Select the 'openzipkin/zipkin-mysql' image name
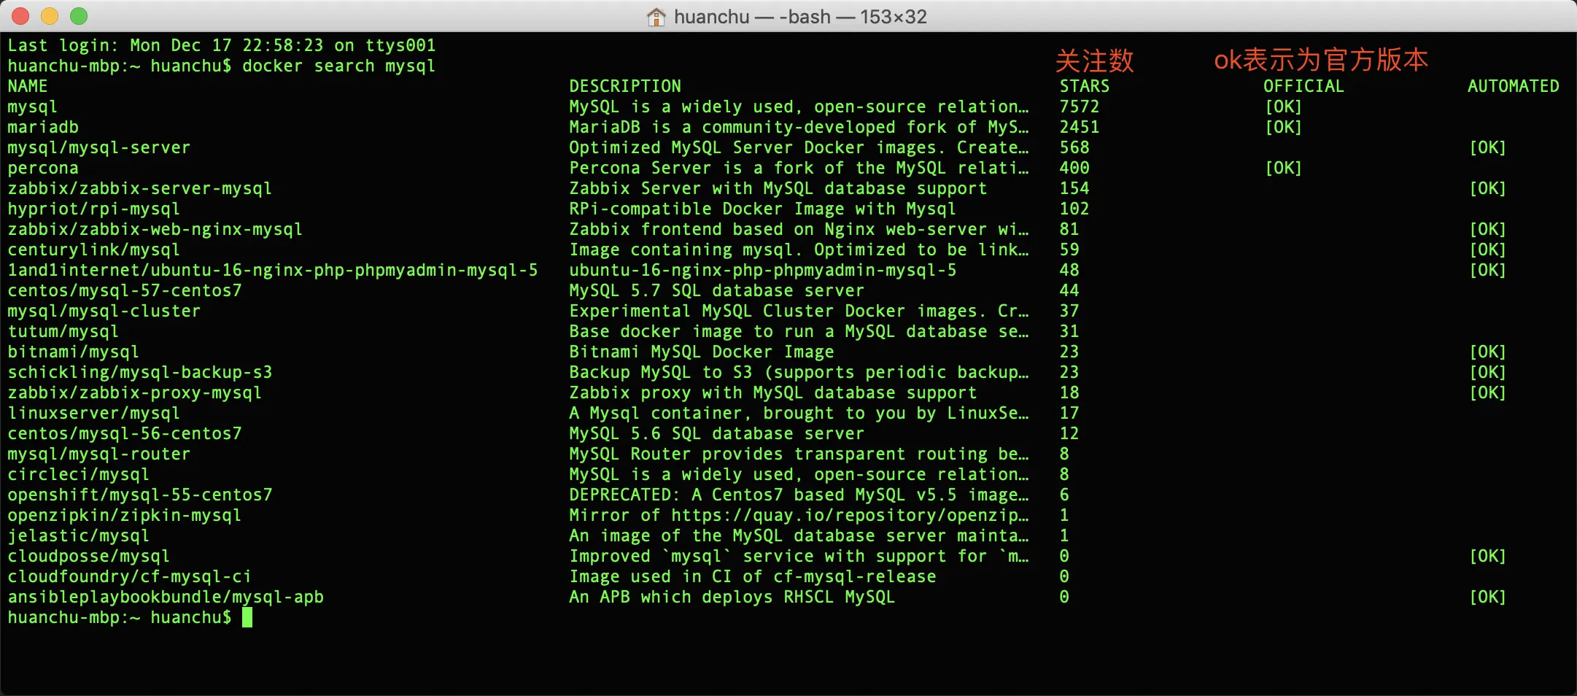 (x=125, y=515)
